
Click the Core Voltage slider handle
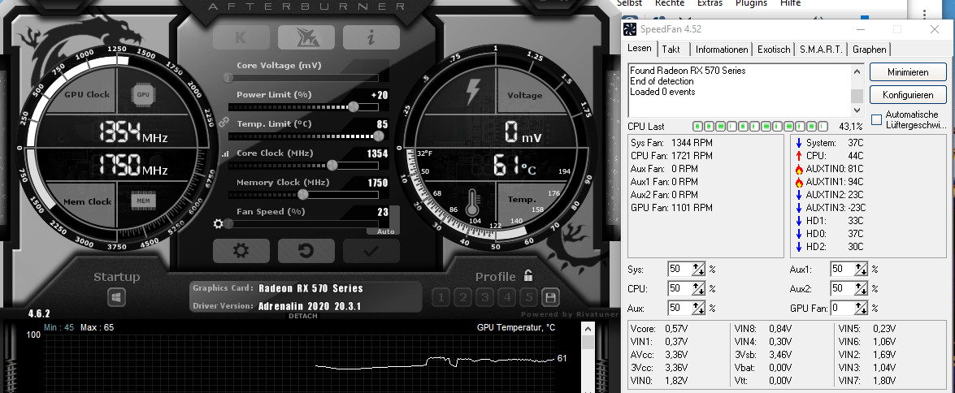coord(228,77)
